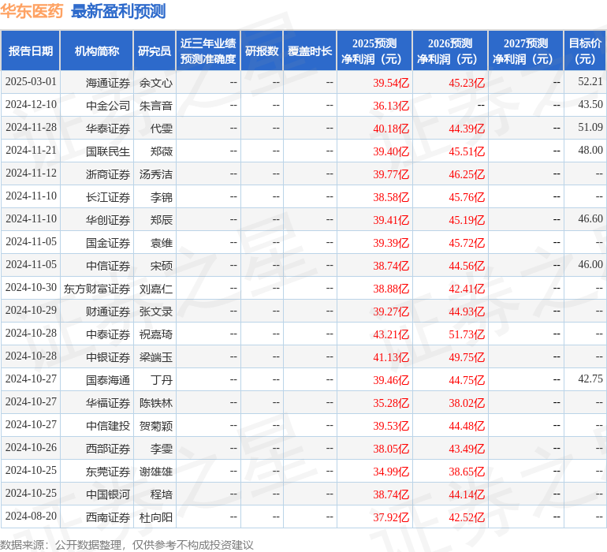The image size is (607, 552).
Task: Click institution 长江证券
Action: pyautogui.click(x=108, y=197)
